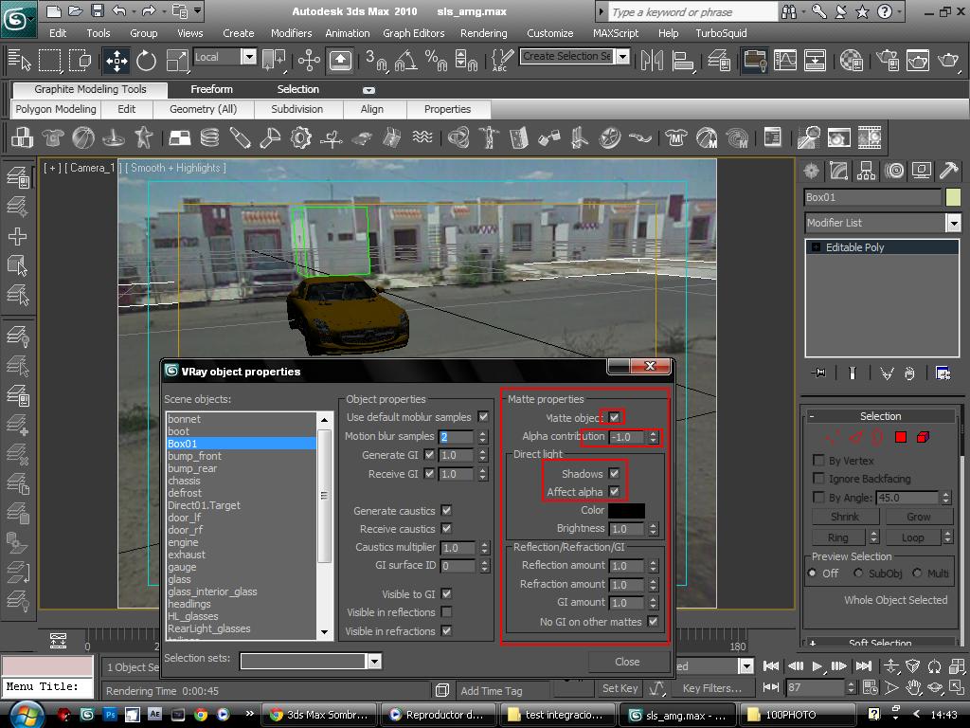Open Create Selection Set dropdown
Viewport: 970px width, 728px height.
[623, 56]
